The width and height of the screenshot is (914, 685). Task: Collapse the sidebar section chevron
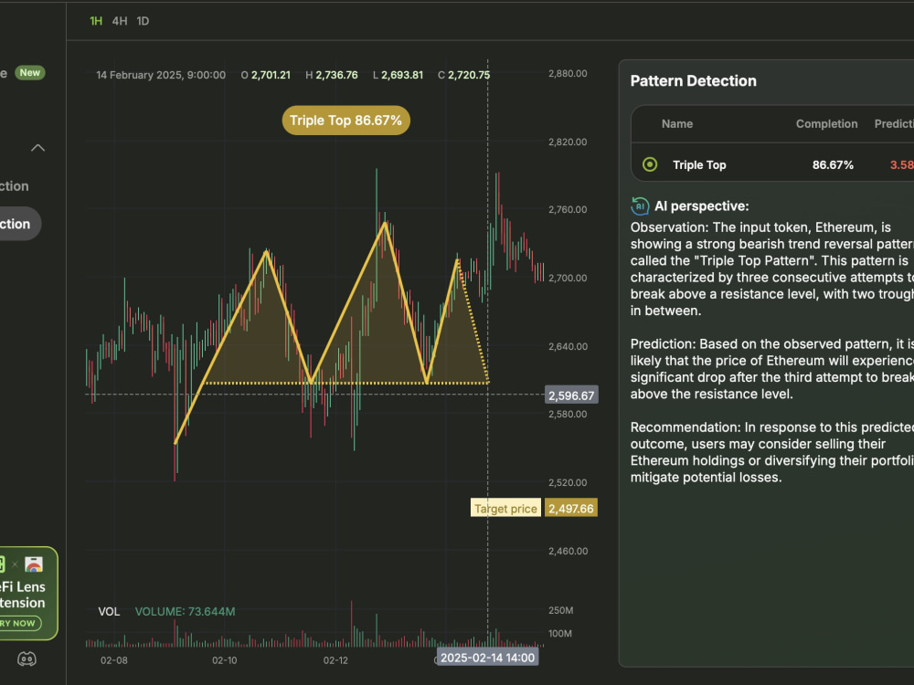point(37,147)
